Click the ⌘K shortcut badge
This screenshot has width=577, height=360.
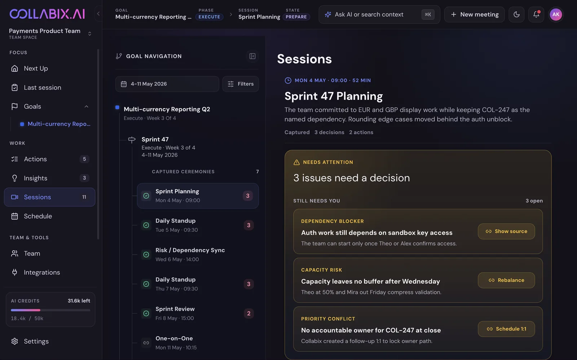[x=428, y=14]
